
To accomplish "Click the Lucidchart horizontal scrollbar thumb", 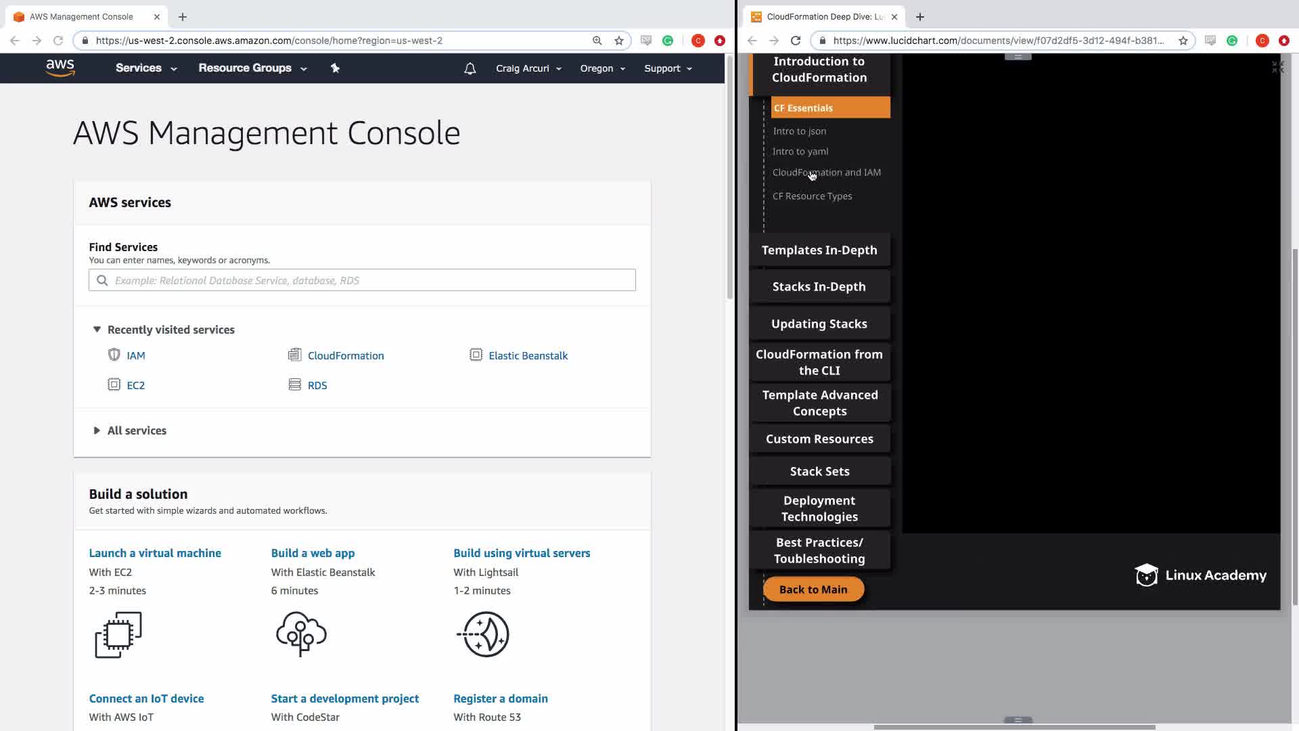I will [1014, 727].
